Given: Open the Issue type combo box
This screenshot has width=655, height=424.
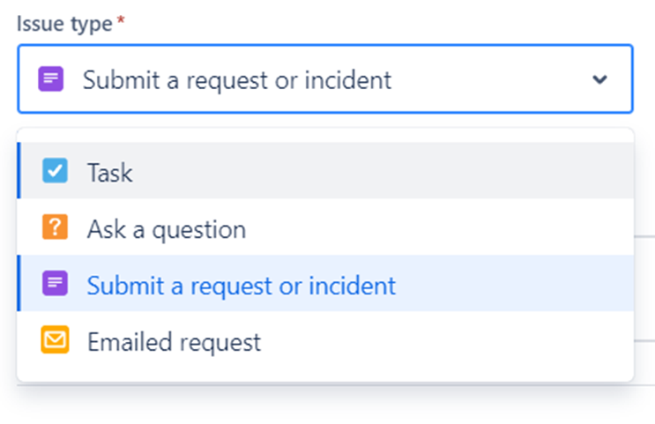Looking at the screenshot, I should (x=325, y=79).
